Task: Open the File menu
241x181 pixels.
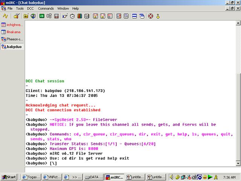Action: pyautogui.click(x=10, y=8)
